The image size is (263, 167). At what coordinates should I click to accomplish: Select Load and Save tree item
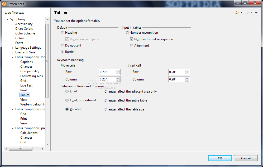(25, 52)
